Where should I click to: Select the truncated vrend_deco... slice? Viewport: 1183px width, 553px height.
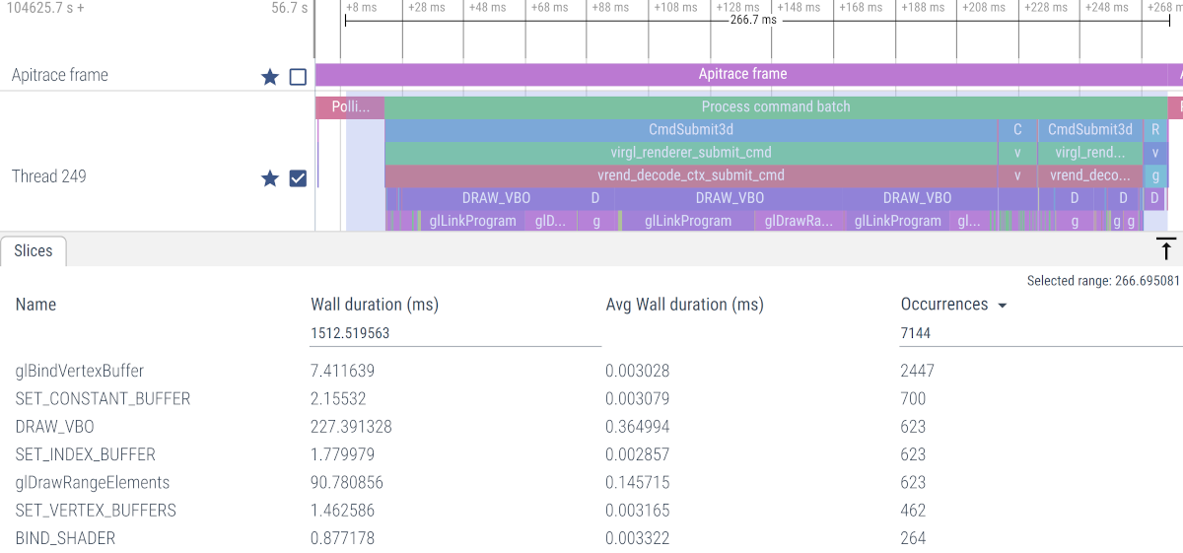[x=1089, y=175]
